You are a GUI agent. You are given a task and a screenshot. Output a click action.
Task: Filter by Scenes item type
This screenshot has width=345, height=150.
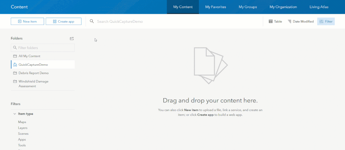23,134
